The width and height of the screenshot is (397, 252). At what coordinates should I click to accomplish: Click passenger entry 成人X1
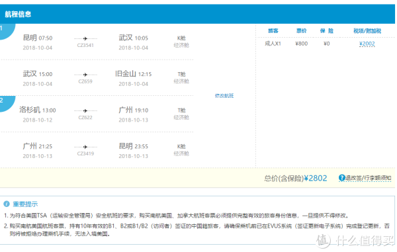(x=273, y=44)
